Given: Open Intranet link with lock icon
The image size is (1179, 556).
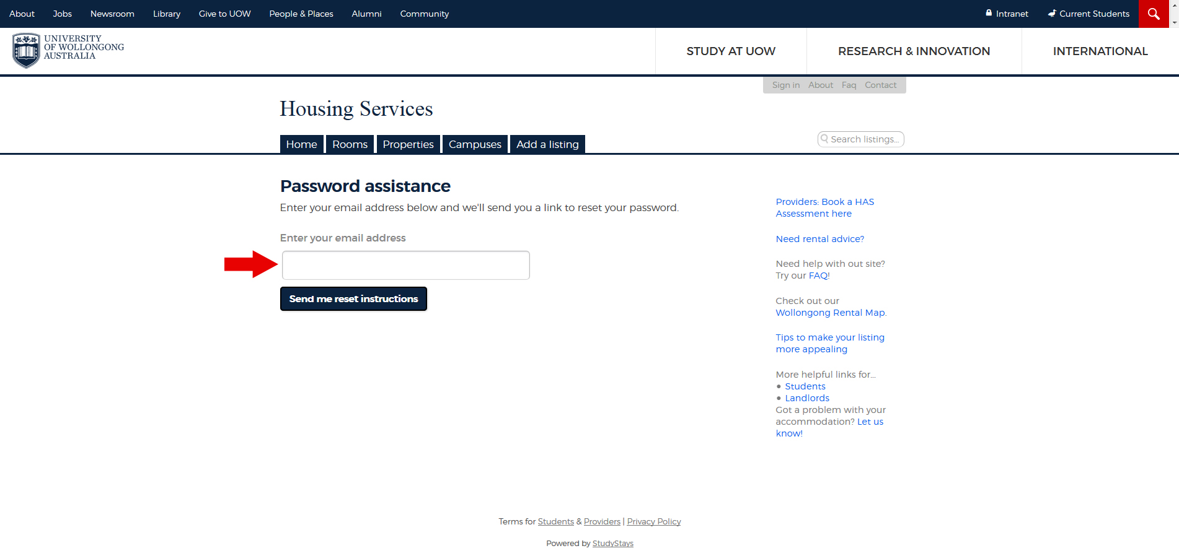Looking at the screenshot, I should [x=1007, y=14].
